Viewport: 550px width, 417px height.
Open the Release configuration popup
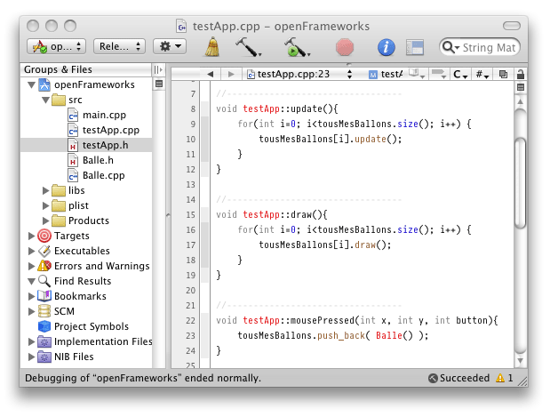click(x=118, y=46)
